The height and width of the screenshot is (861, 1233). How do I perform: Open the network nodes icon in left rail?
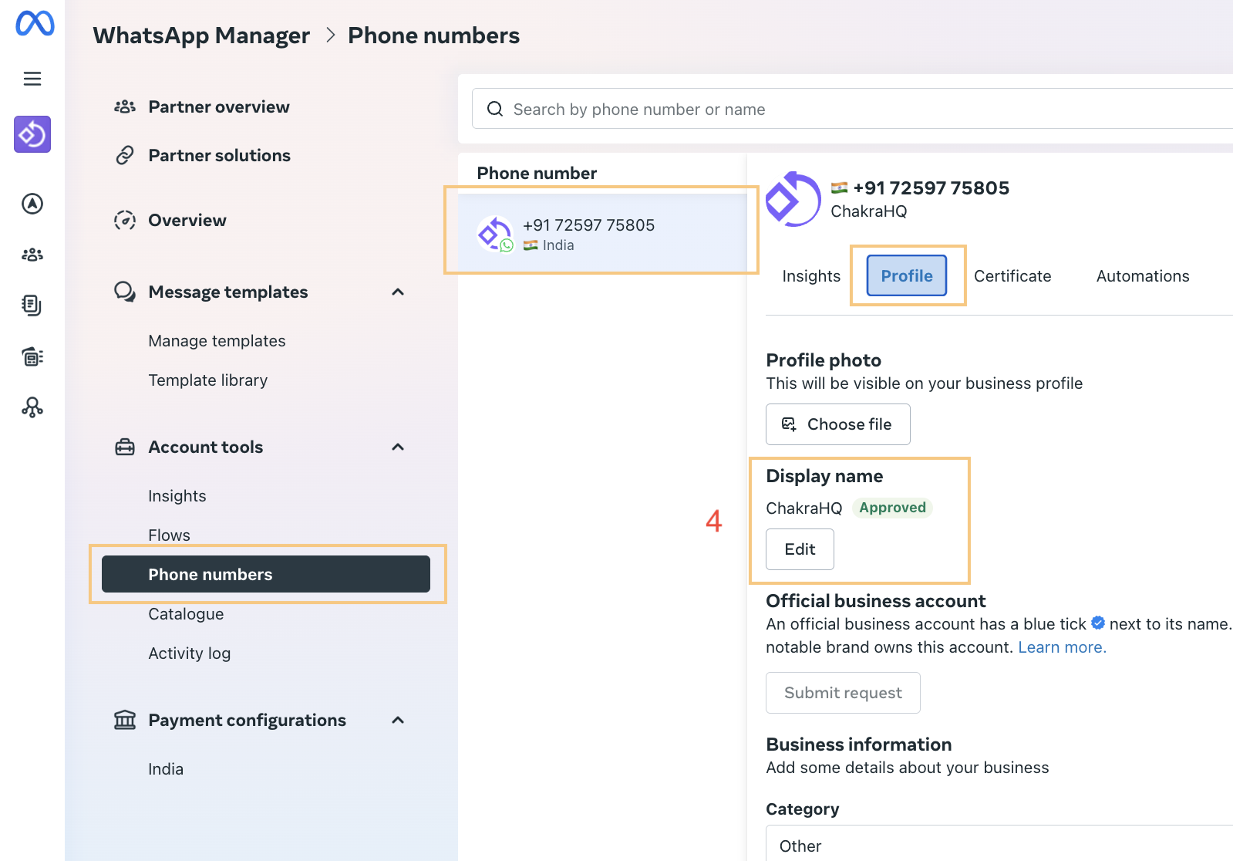click(x=32, y=407)
